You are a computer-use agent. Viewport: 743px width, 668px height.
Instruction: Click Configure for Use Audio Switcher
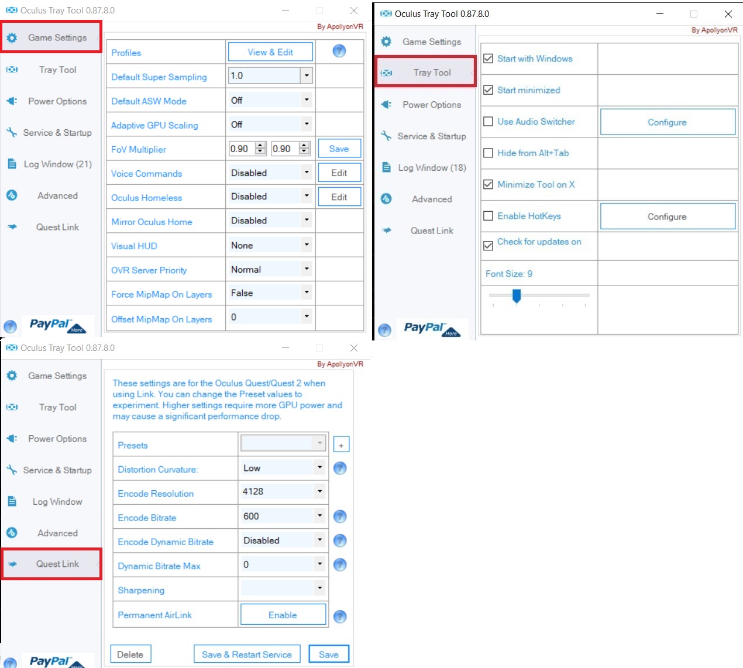(x=668, y=122)
